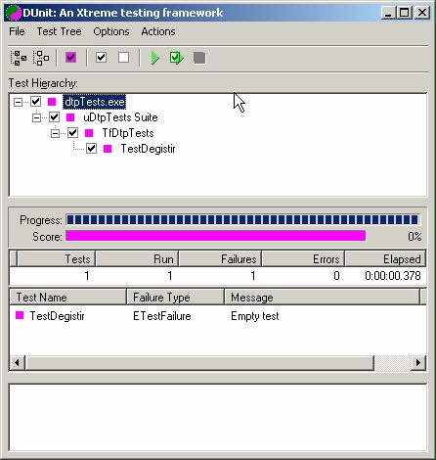Image resolution: width=436 pixels, height=460 pixels.
Task: Click the DUnit title bar application icon
Action: pos(14,13)
